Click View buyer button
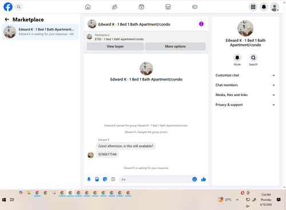This screenshot has width=286, height=210. pyautogui.click(x=115, y=46)
